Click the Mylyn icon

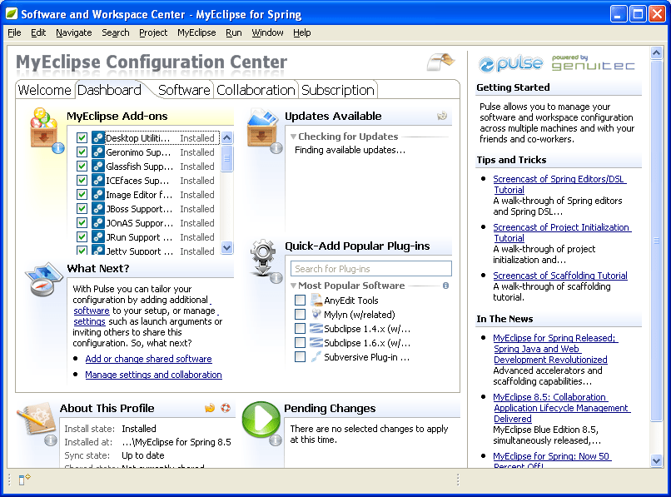[x=316, y=314]
